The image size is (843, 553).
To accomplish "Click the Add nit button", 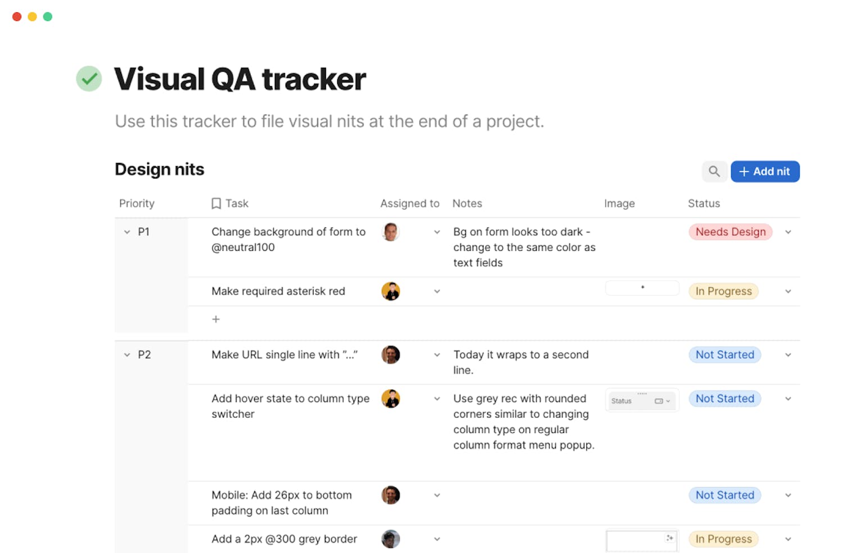I will (764, 171).
